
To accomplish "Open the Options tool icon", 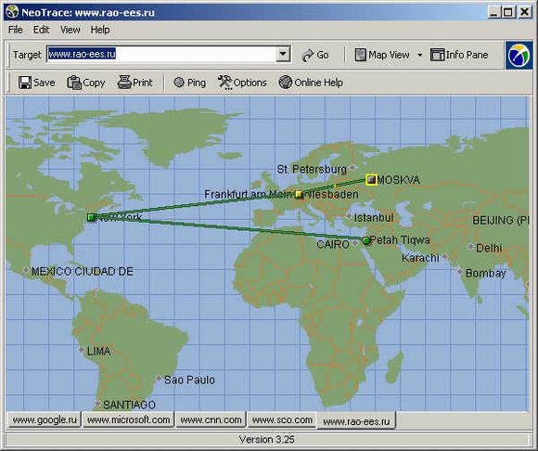I will coord(224,83).
